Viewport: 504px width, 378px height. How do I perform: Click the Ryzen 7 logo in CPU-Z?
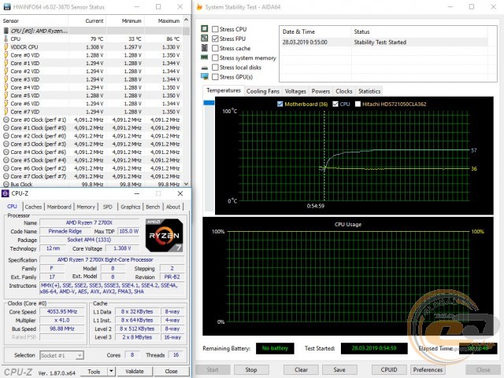point(164,235)
